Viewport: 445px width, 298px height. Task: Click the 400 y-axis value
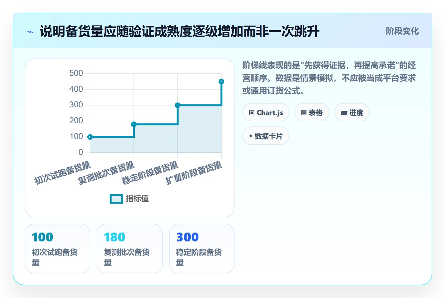coord(76,89)
